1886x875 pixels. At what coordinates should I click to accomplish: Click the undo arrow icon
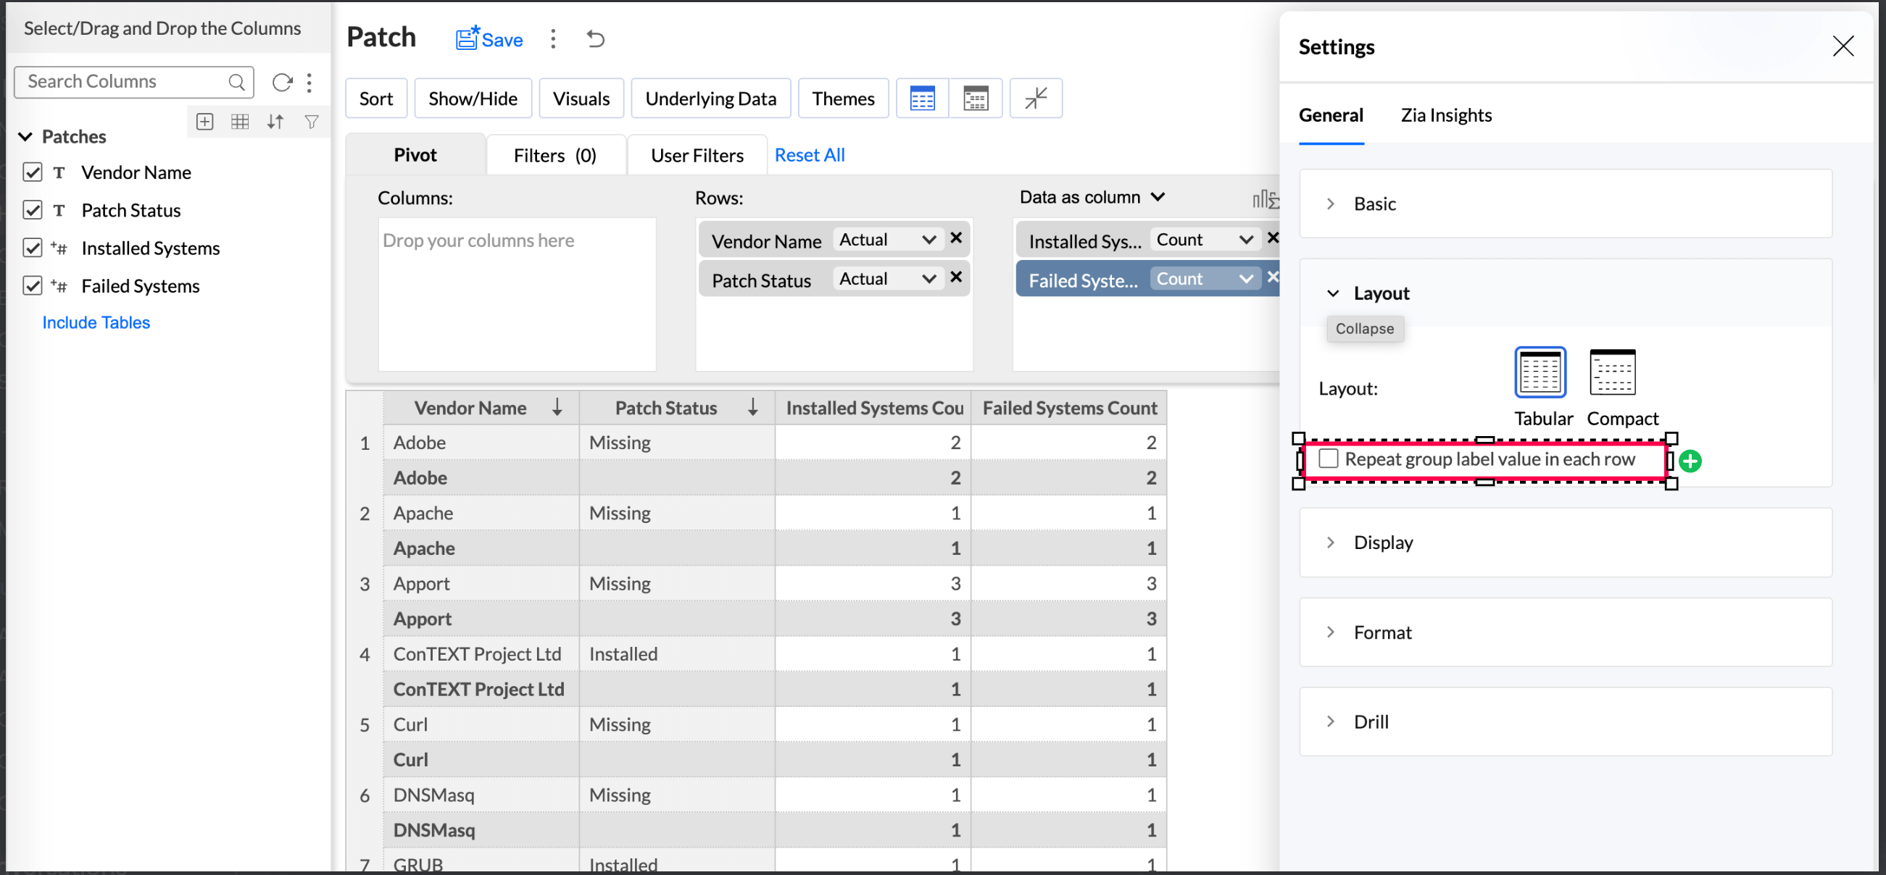(595, 40)
